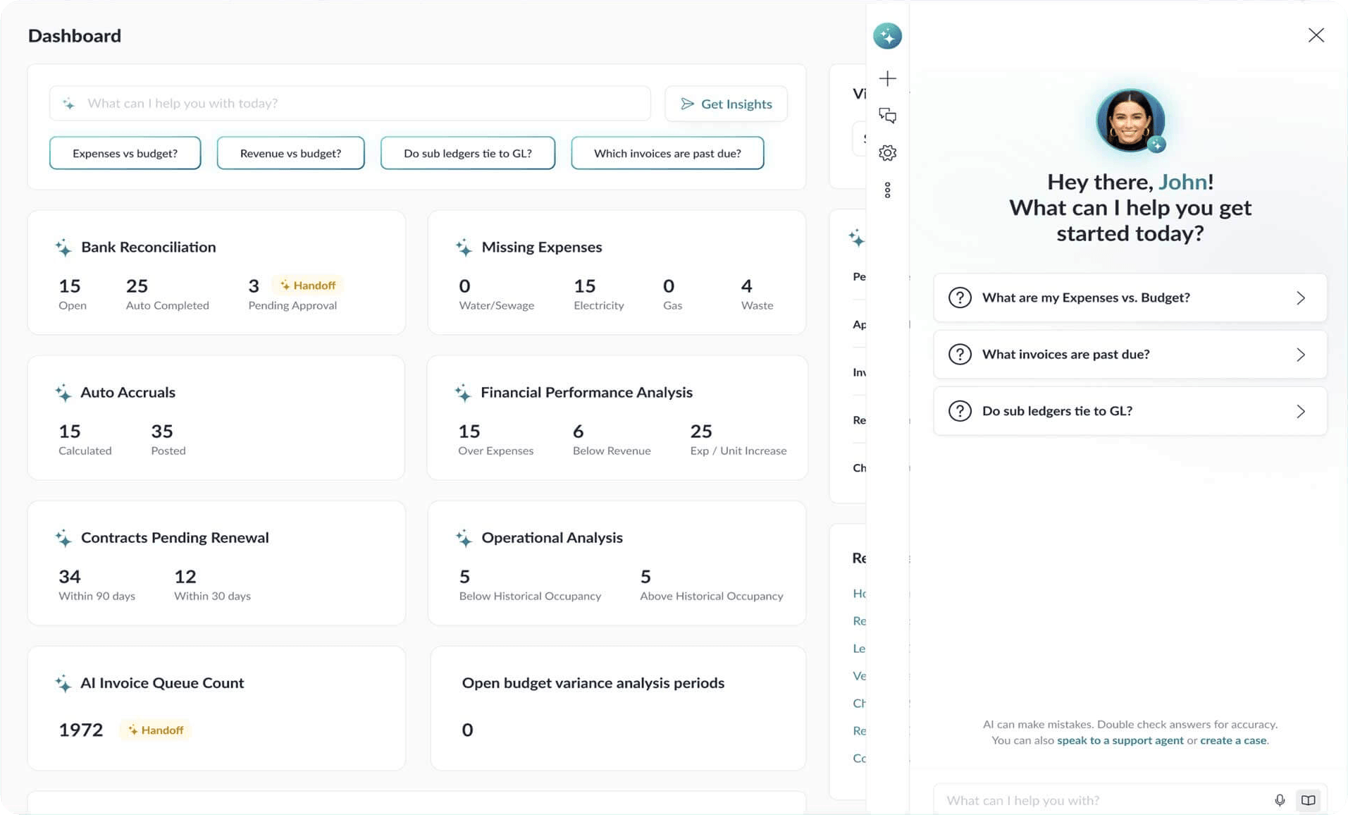Image resolution: width=1348 pixels, height=815 pixels.
Task: Expand 'What are my Expenses vs. Budget?' chevron
Action: (x=1301, y=298)
